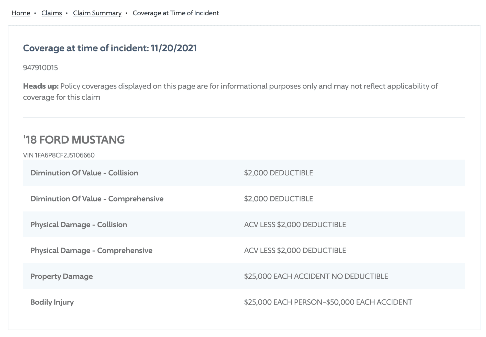Image resolution: width=486 pixels, height=337 pixels.
Task: Click 'Coverage at Time of Incident' breadcrumb text
Action: coord(176,13)
